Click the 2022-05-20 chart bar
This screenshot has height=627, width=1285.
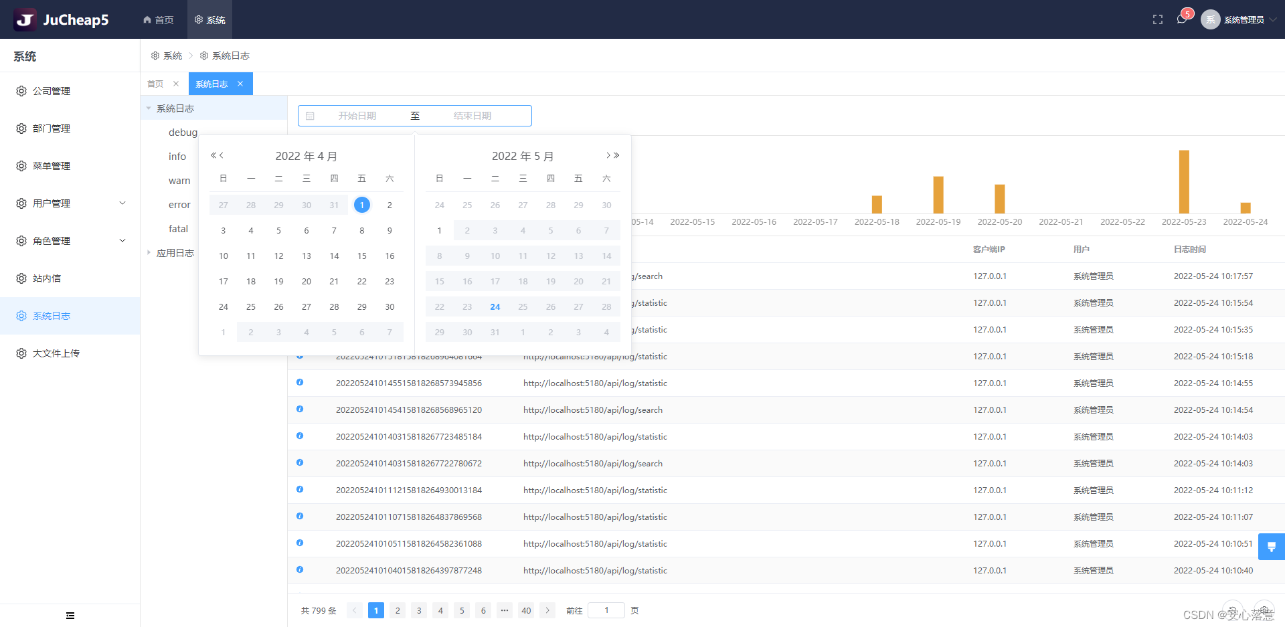click(1000, 199)
